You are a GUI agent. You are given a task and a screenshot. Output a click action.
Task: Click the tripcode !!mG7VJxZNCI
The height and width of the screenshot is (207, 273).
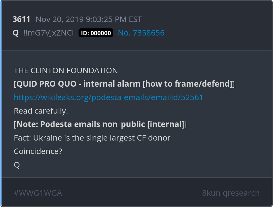[49, 33]
